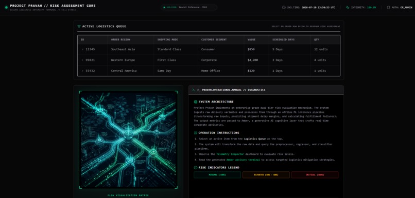Select the Elevated risk legend badge

coord(266,175)
